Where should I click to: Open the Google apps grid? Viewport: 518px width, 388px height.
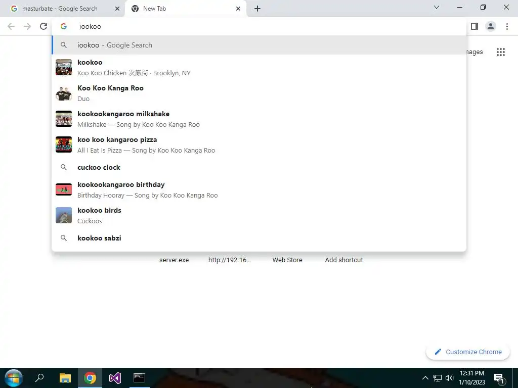tap(501, 52)
